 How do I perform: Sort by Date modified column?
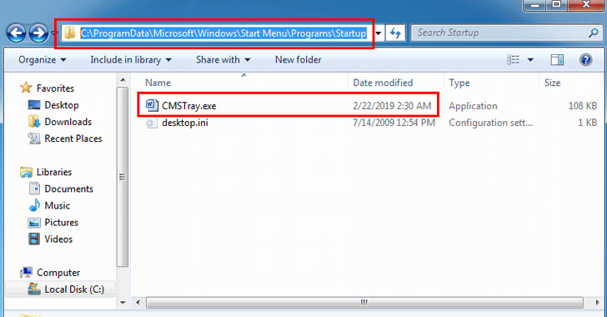(x=383, y=83)
